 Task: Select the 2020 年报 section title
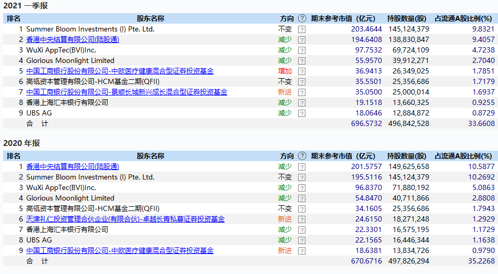22,143
